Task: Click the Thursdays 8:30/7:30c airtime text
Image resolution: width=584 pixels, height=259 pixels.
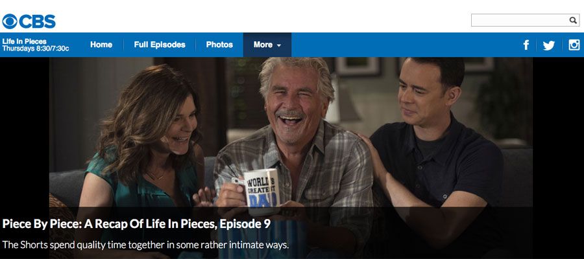Action: point(36,49)
